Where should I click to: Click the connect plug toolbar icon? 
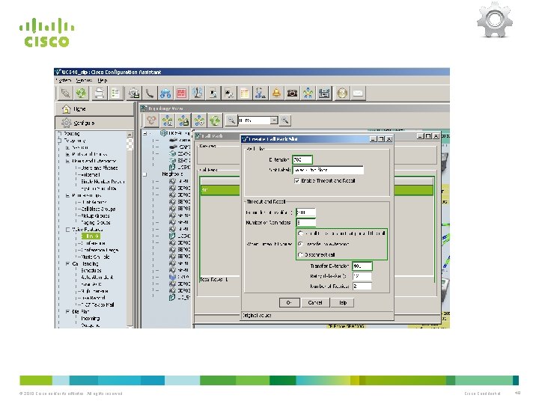coord(65,93)
